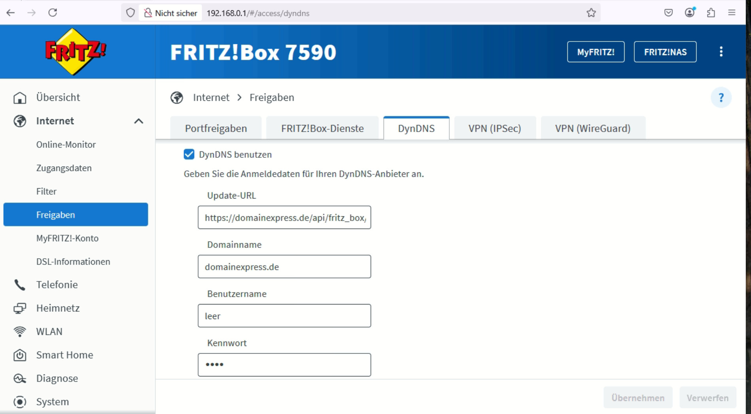The width and height of the screenshot is (751, 414).
Task: Click the Übersicht home icon
Action: tap(20, 98)
